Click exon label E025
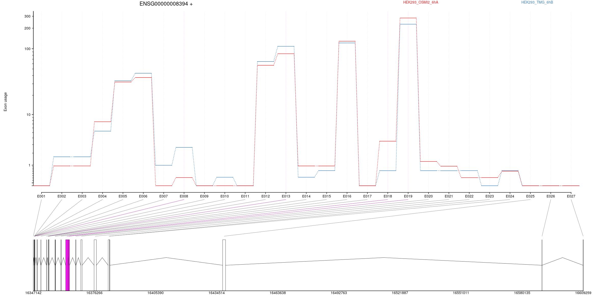The width and height of the screenshot is (611, 305). [x=530, y=196]
